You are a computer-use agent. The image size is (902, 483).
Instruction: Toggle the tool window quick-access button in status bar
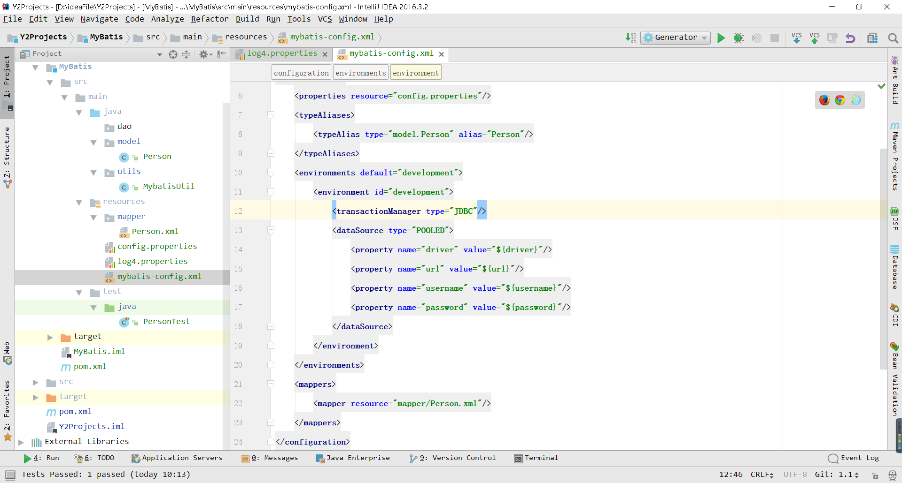(10, 475)
